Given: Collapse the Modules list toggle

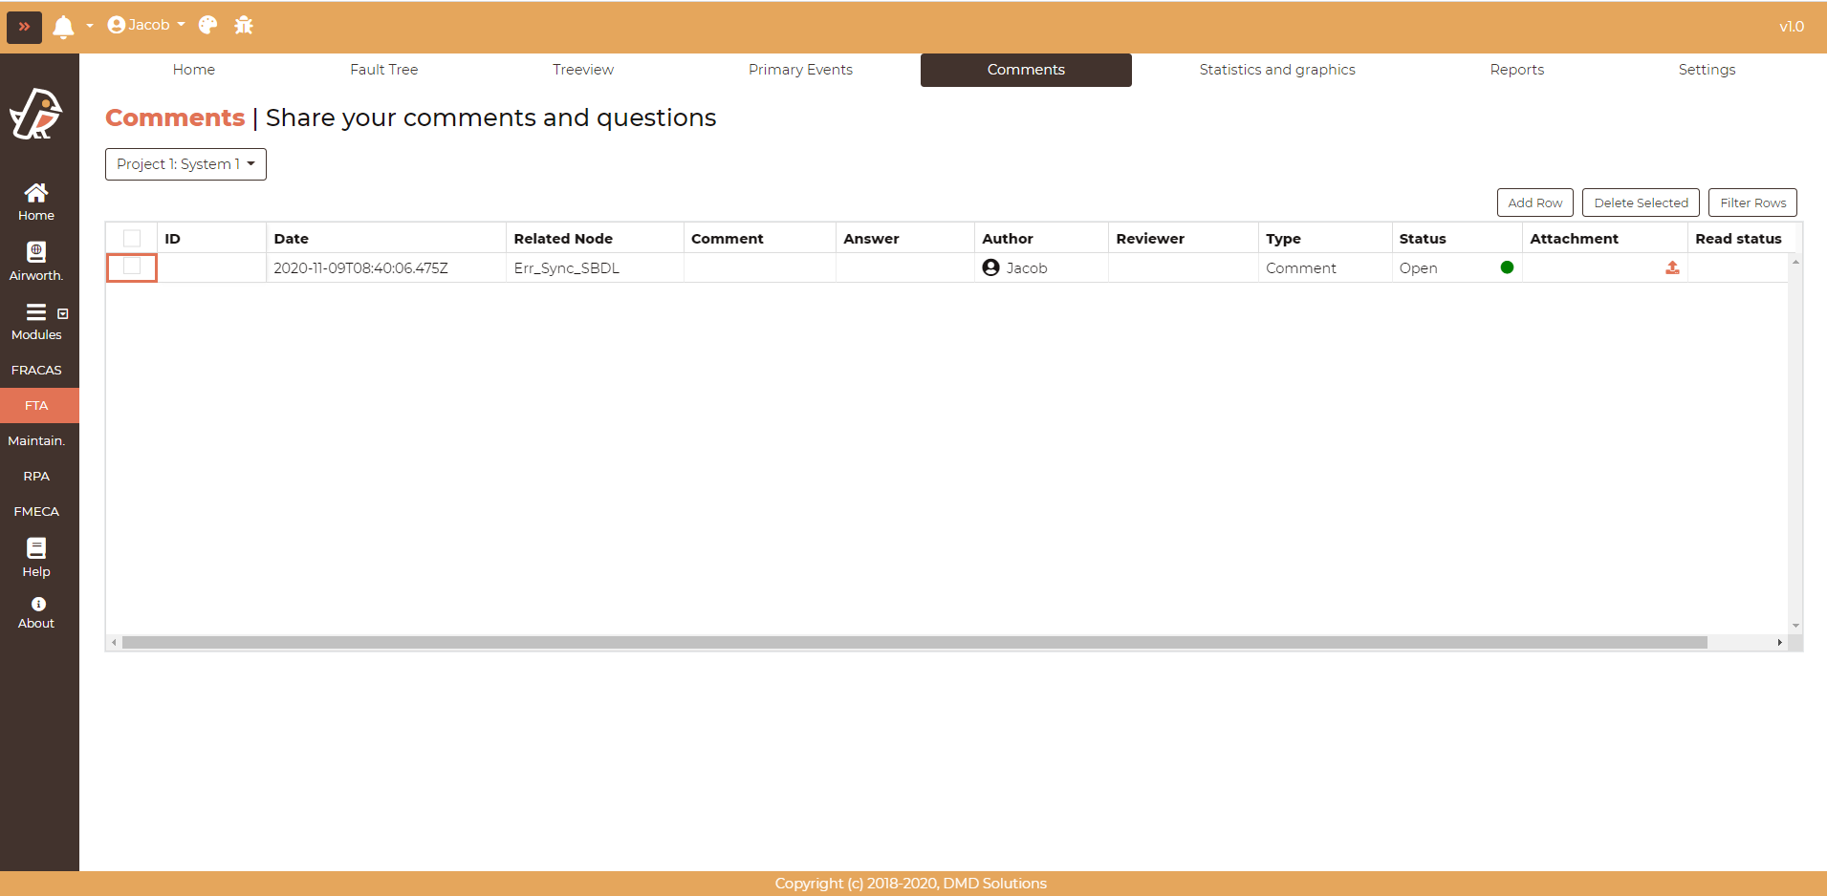Looking at the screenshot, I should tap(63, 313).
